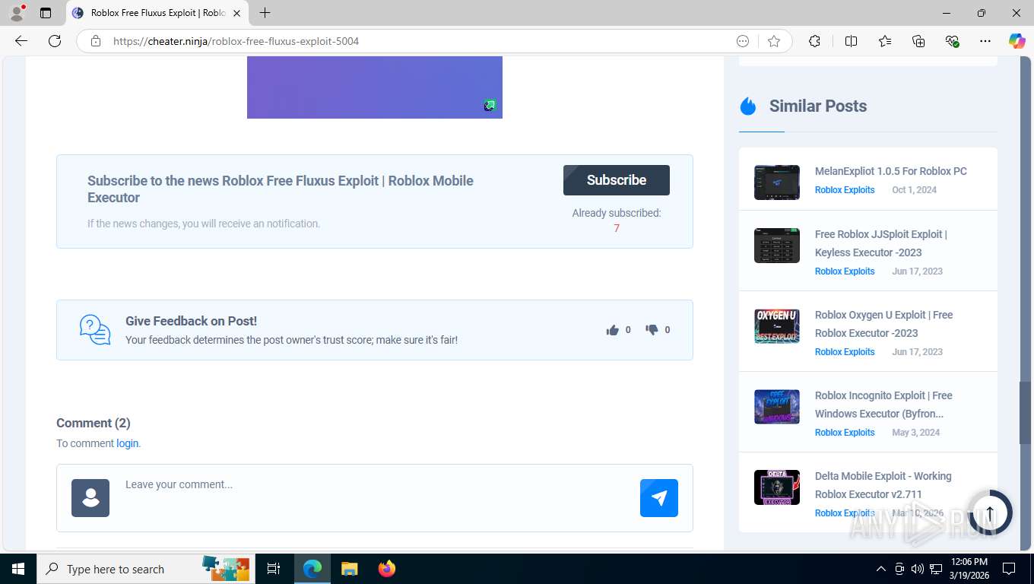Show hidden system tray icons
The width and height of the screenshot is (1034, 584).
click(881, 569)
